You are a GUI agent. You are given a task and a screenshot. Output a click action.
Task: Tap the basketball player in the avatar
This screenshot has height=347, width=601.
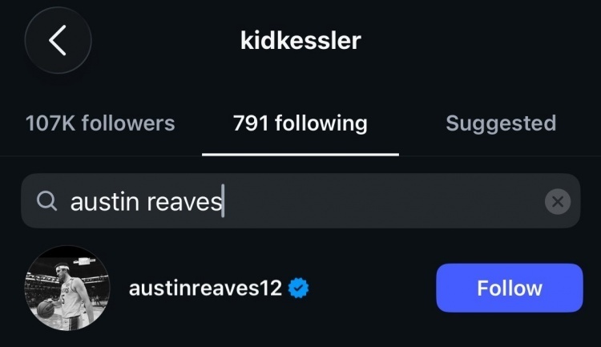pyautogui.click(x=73, y=293)
